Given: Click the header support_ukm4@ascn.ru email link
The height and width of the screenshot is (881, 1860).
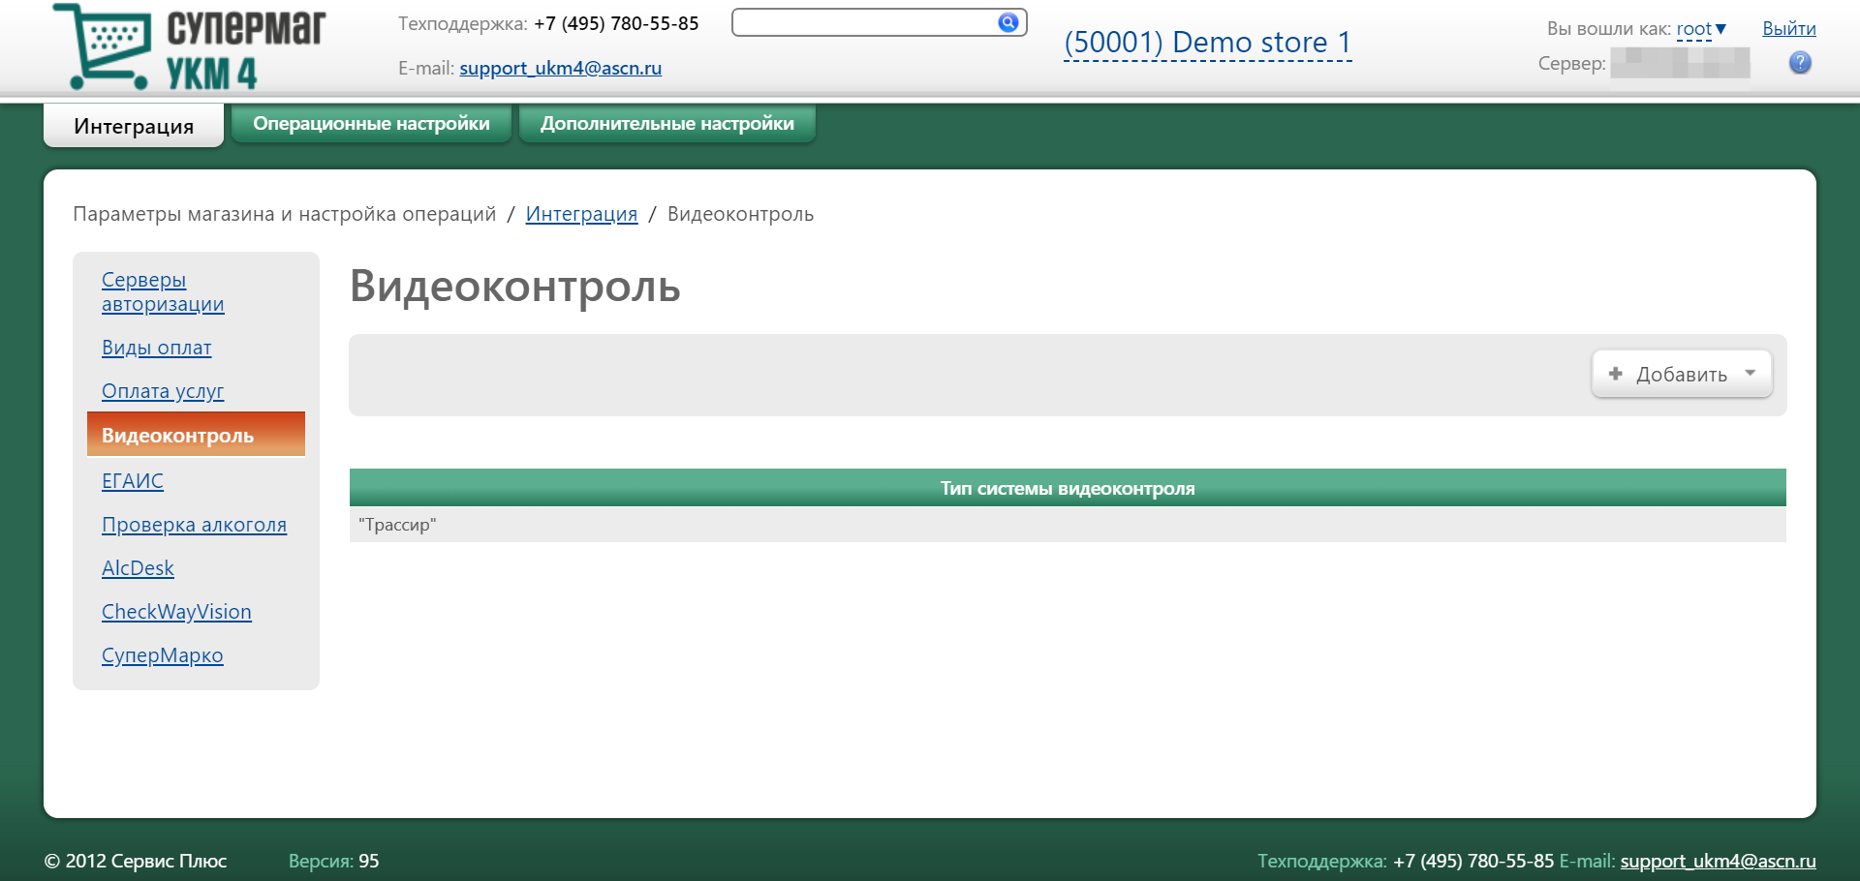Looking at the screenshot, I should [560, 68].
